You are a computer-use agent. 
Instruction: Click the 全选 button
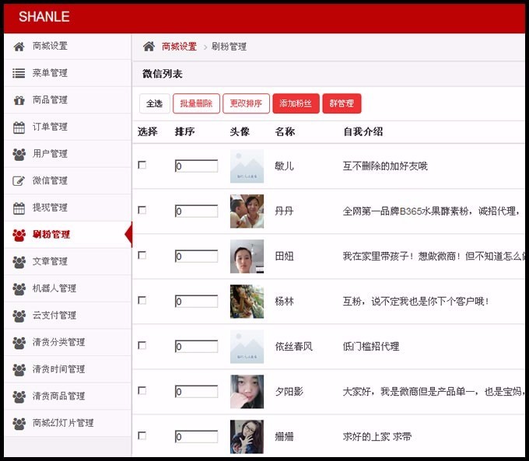pyautogui.click(x=155, y=103)
